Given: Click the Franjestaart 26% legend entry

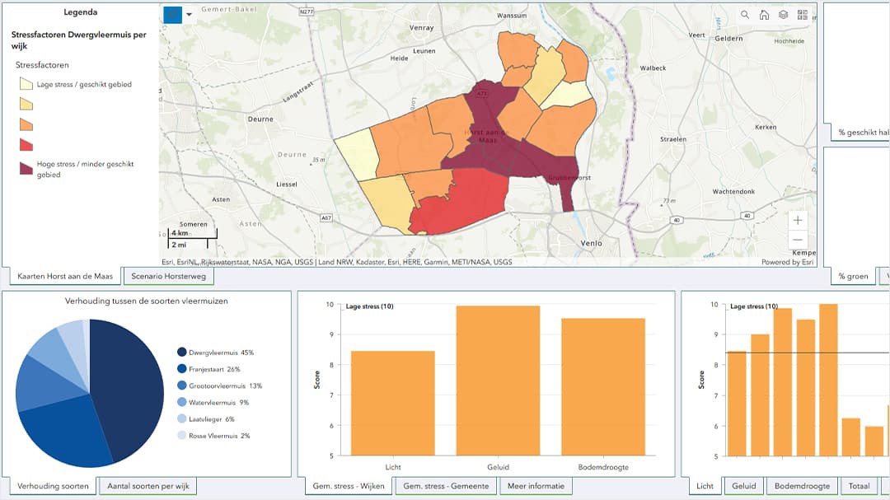Looking at the screenshot, I should point(208,369).
